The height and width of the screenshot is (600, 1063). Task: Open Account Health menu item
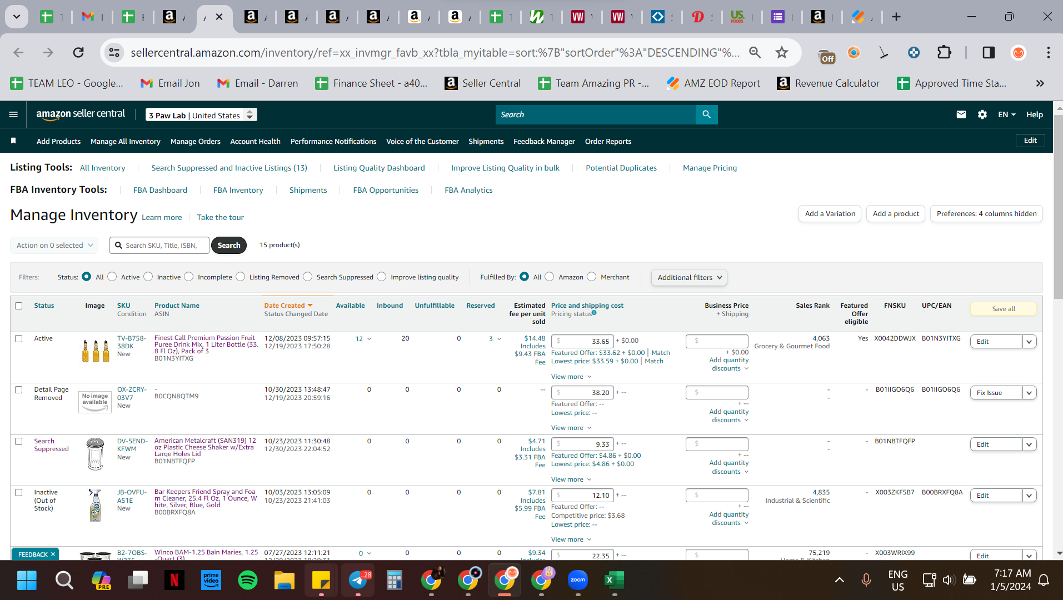255,141
